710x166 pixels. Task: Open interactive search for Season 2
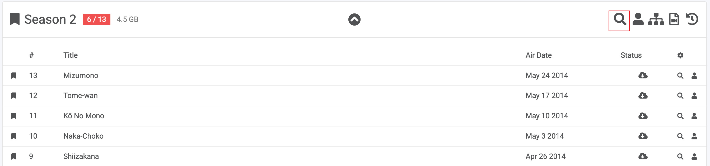point(638,19)
